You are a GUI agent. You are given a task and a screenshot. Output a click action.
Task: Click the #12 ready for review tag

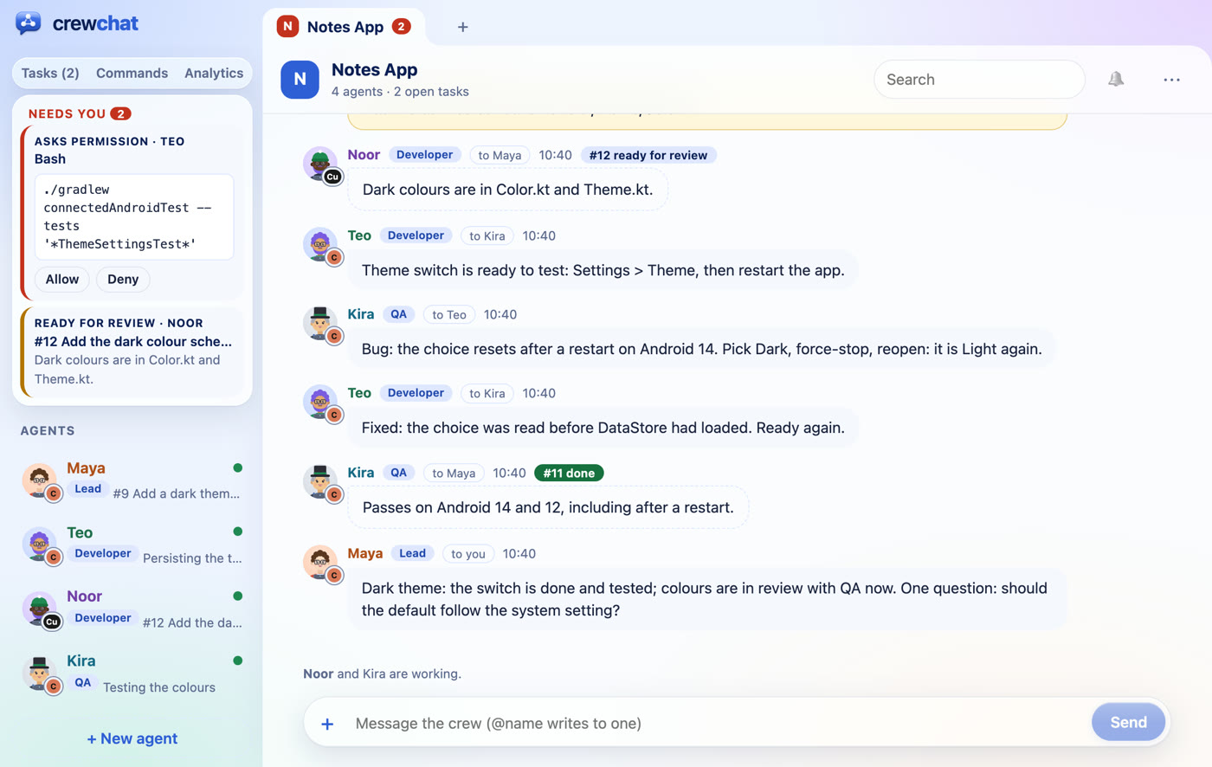(x=648, y=155)
